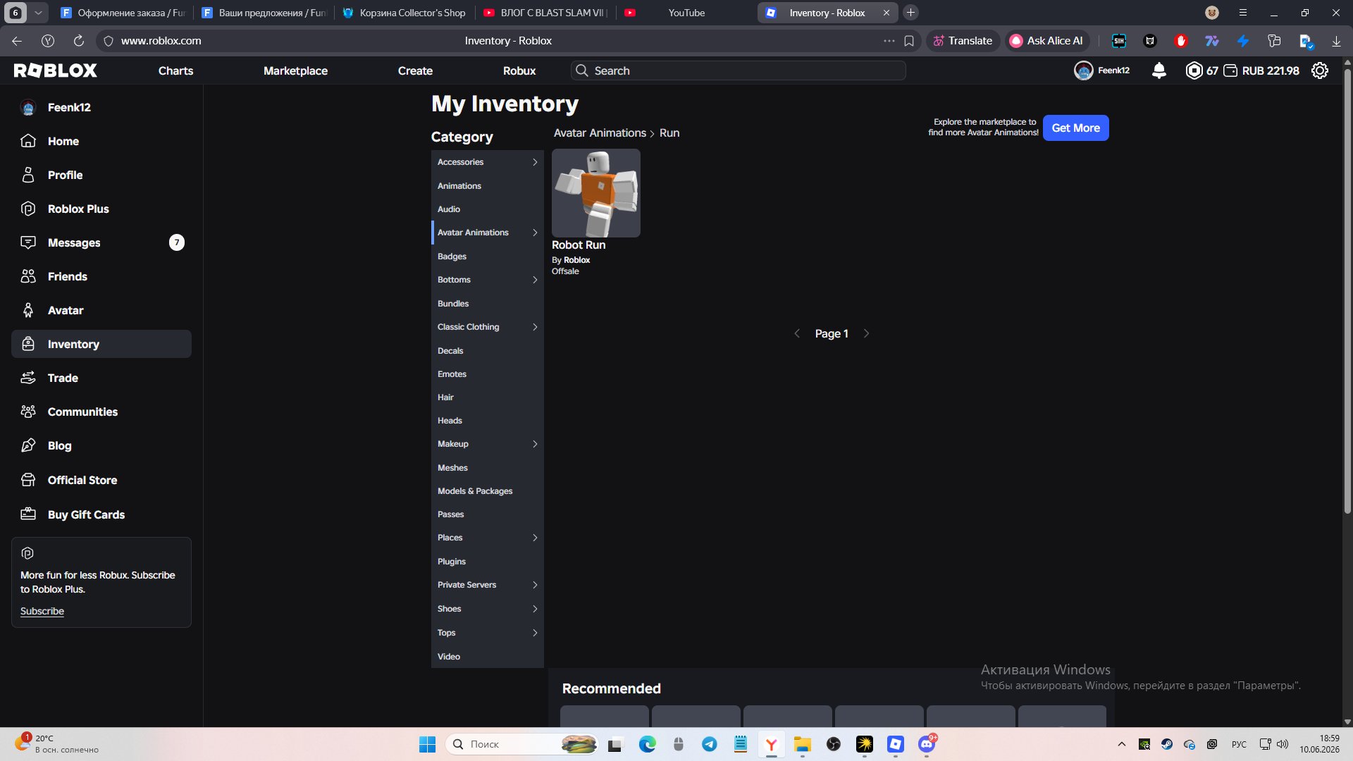
Task: Click the Subscribe link for Roblox Plus
Action: click(42, 611)
